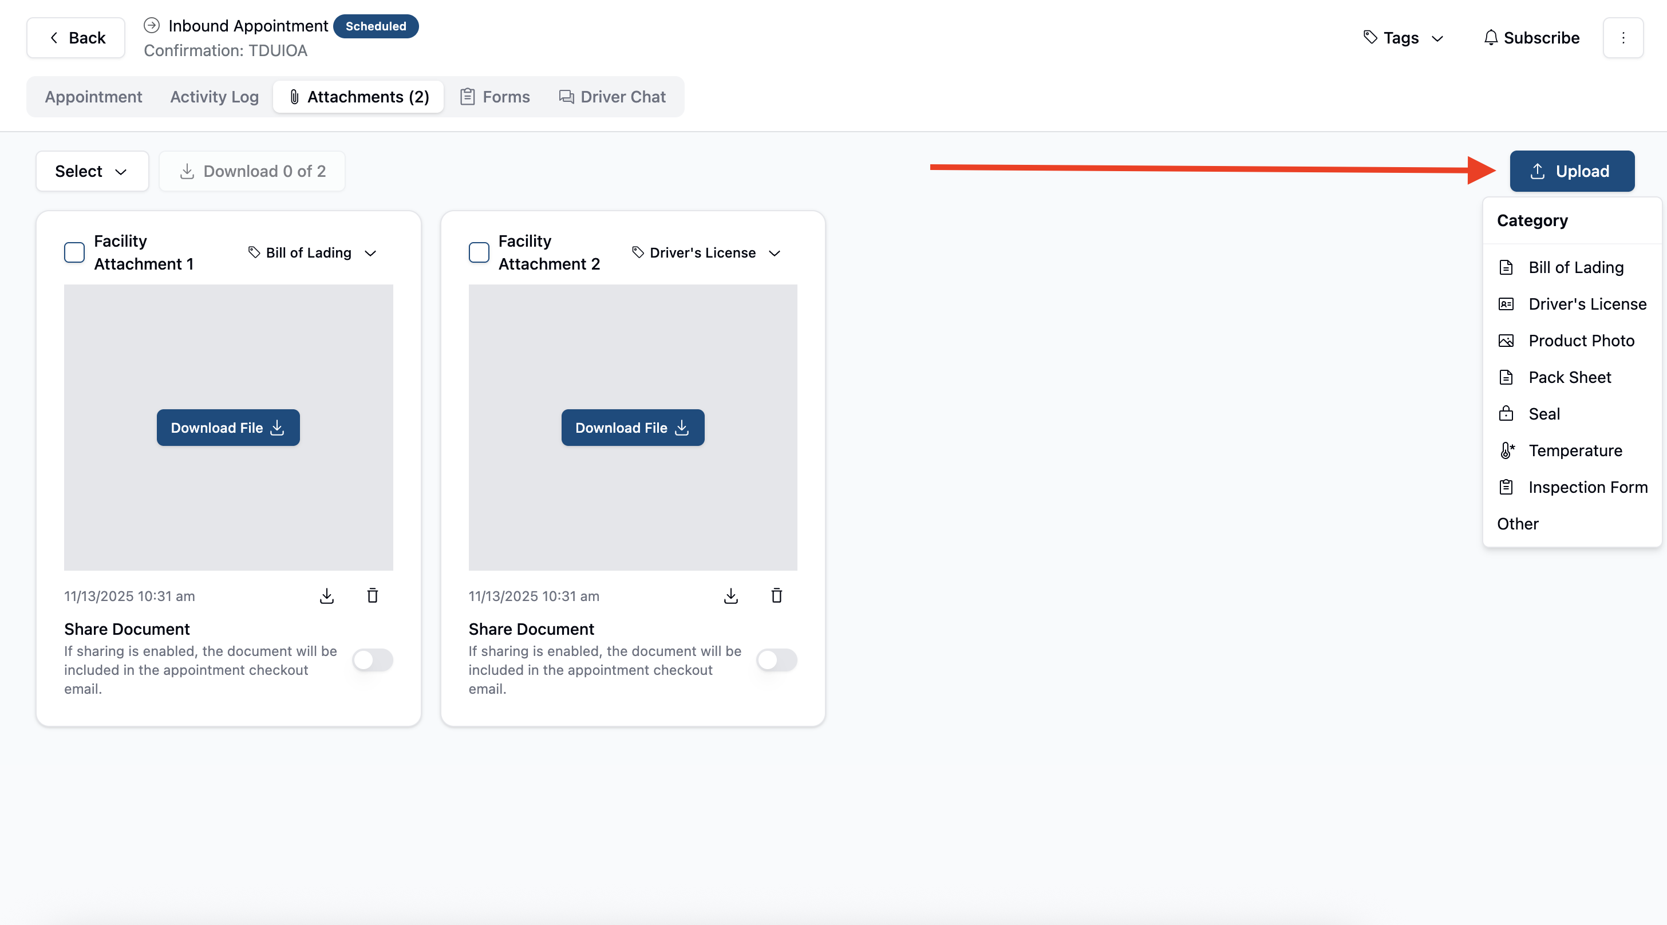This screenshot has width=1667, height=925.
Task: Click Download 0 of 2 button
Action: (252, 171)
